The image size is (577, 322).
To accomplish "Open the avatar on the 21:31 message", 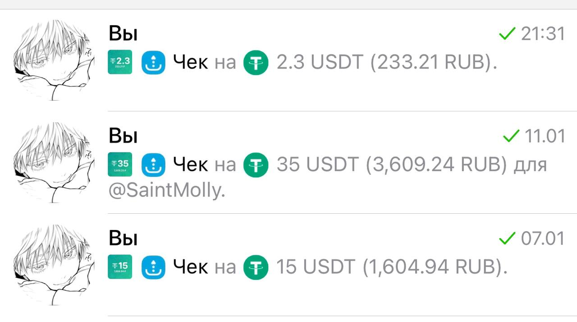I will point(54,60).
